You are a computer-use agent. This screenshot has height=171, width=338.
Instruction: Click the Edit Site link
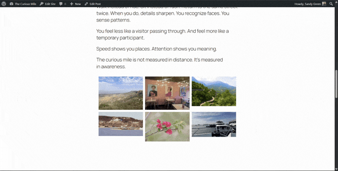coord(49,3)
